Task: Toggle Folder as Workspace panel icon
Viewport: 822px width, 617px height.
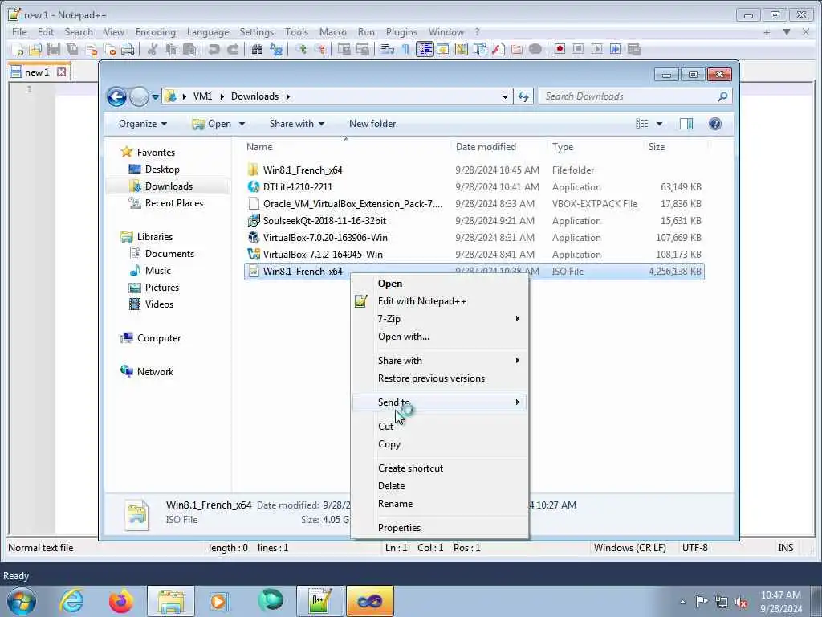Action: 517,49
